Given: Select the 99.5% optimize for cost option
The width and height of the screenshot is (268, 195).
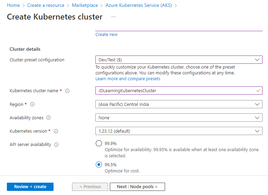Looking at the screenshot, I should 99,164.
